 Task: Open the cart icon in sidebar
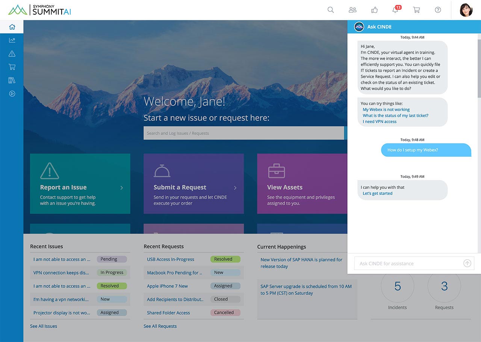(12, 67)
